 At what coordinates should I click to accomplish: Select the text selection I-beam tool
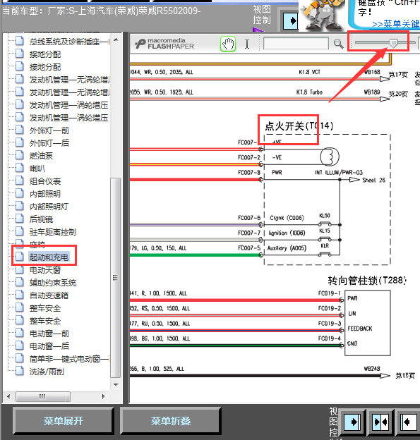click(x=247, y=44)
